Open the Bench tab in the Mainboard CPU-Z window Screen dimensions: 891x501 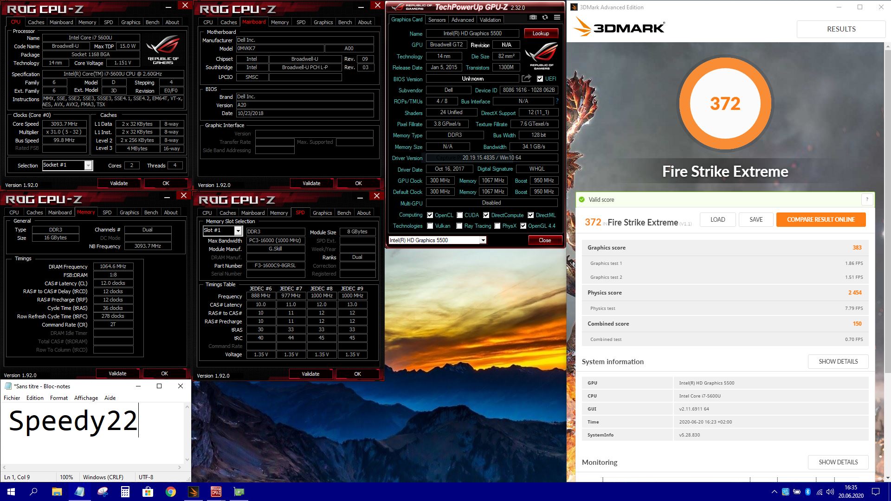click(345, 22)
